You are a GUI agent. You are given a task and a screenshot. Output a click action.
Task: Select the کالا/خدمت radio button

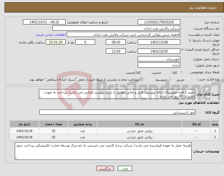coord(145,72)
